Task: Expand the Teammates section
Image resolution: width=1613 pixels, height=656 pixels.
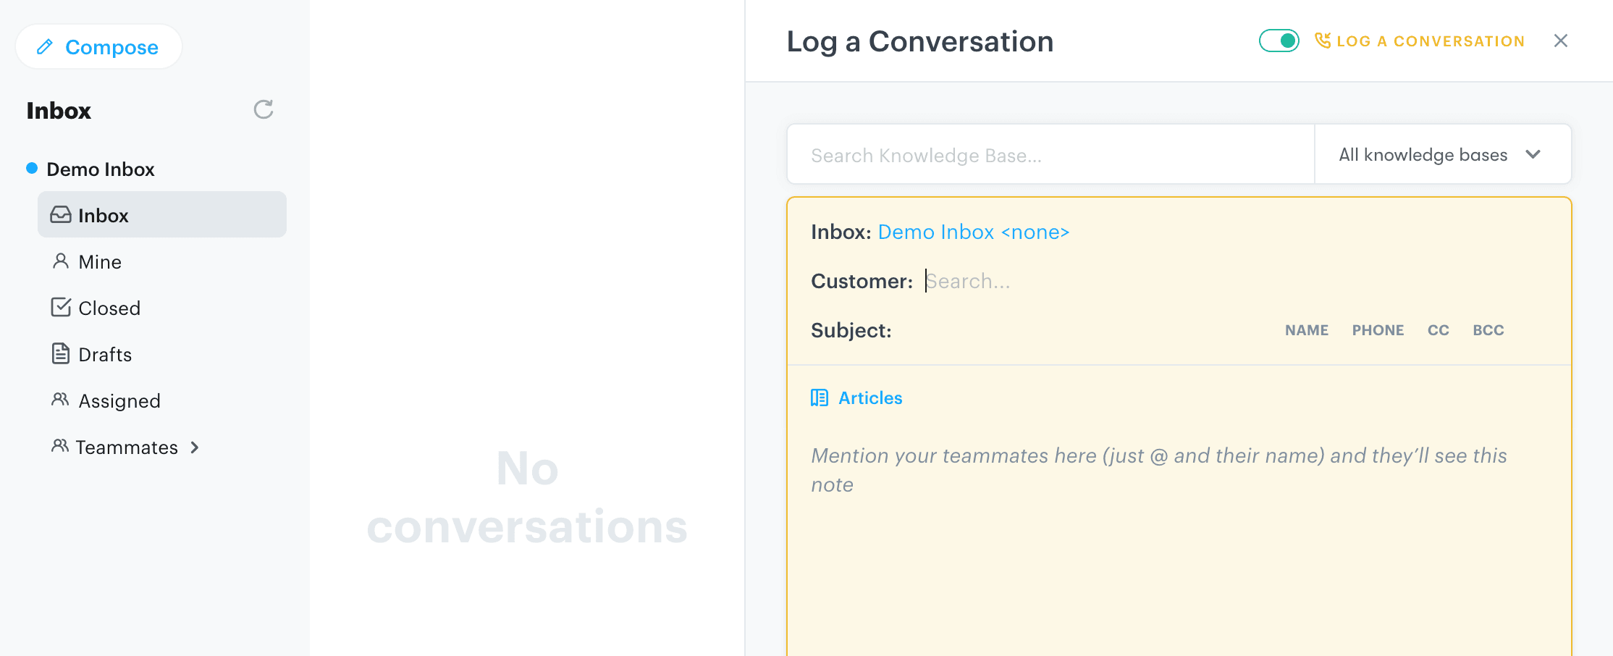Action: (194, 447)
